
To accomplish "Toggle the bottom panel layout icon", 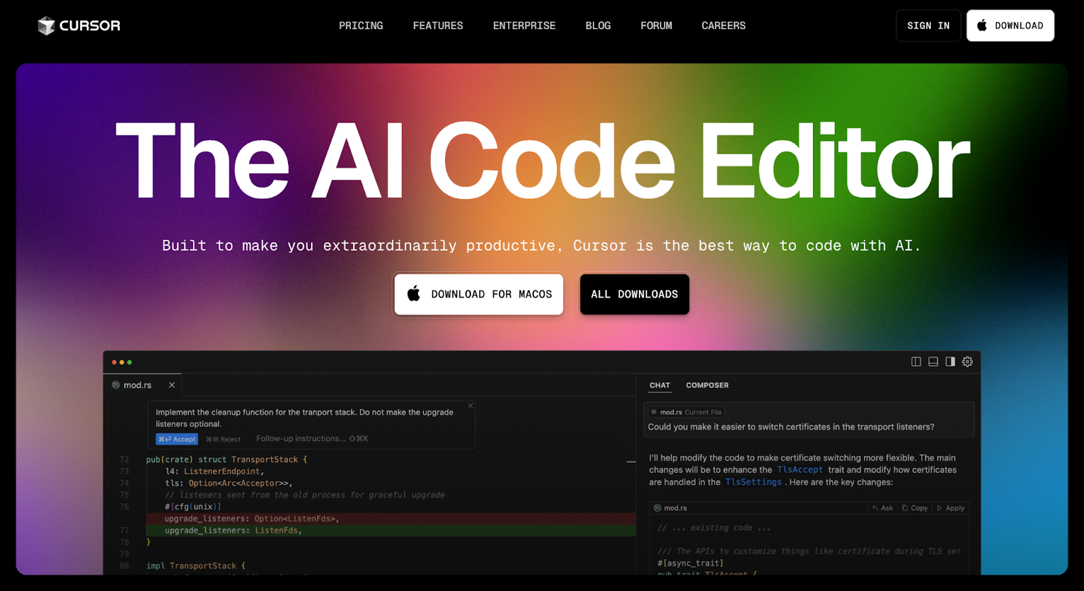I will (x=933, y=362).
